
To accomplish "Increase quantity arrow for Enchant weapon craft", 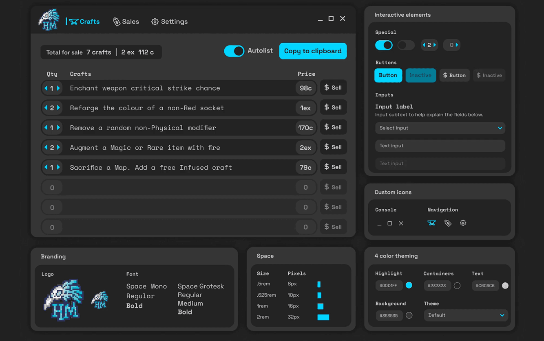I will tap(59, 88).
